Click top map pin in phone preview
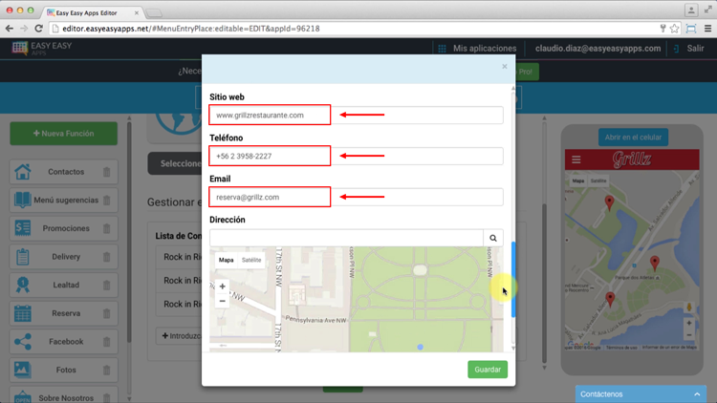The image size is (717, 403). click(x=609, y=202)
